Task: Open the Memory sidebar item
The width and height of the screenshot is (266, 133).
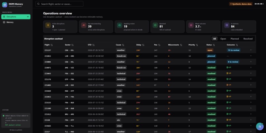Action: [x=16, y=22]
